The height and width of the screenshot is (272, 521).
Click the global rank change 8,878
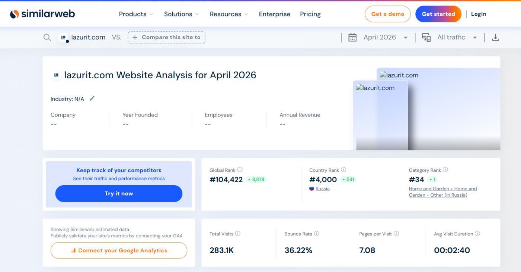256,180
